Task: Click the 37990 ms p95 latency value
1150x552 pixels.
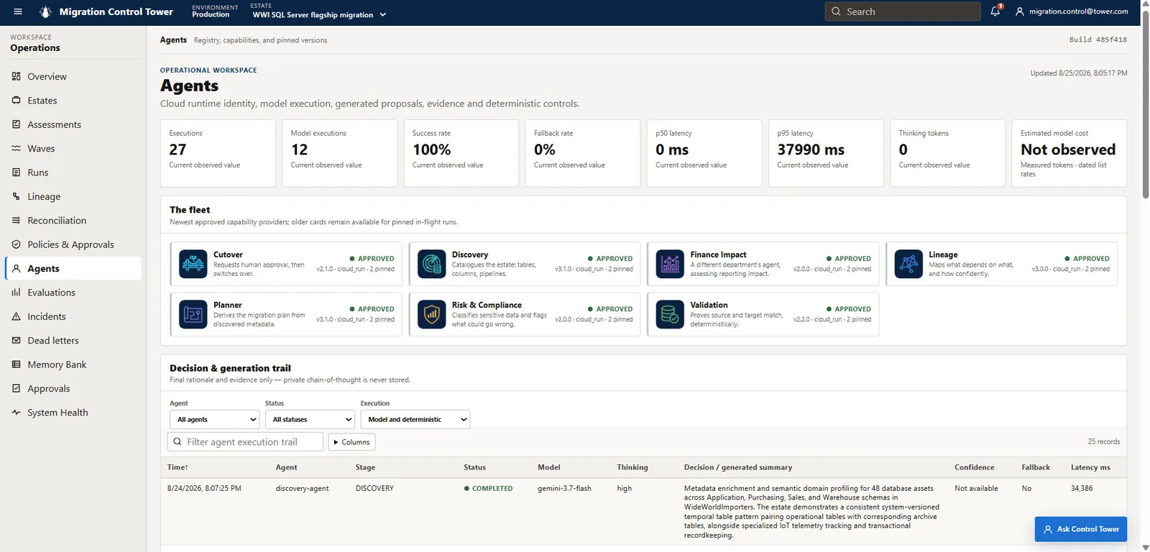Action: 811,149
